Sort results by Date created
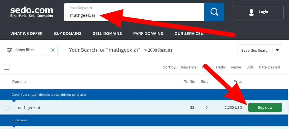Screen dimensions: 289x129 tap(269, 67)
